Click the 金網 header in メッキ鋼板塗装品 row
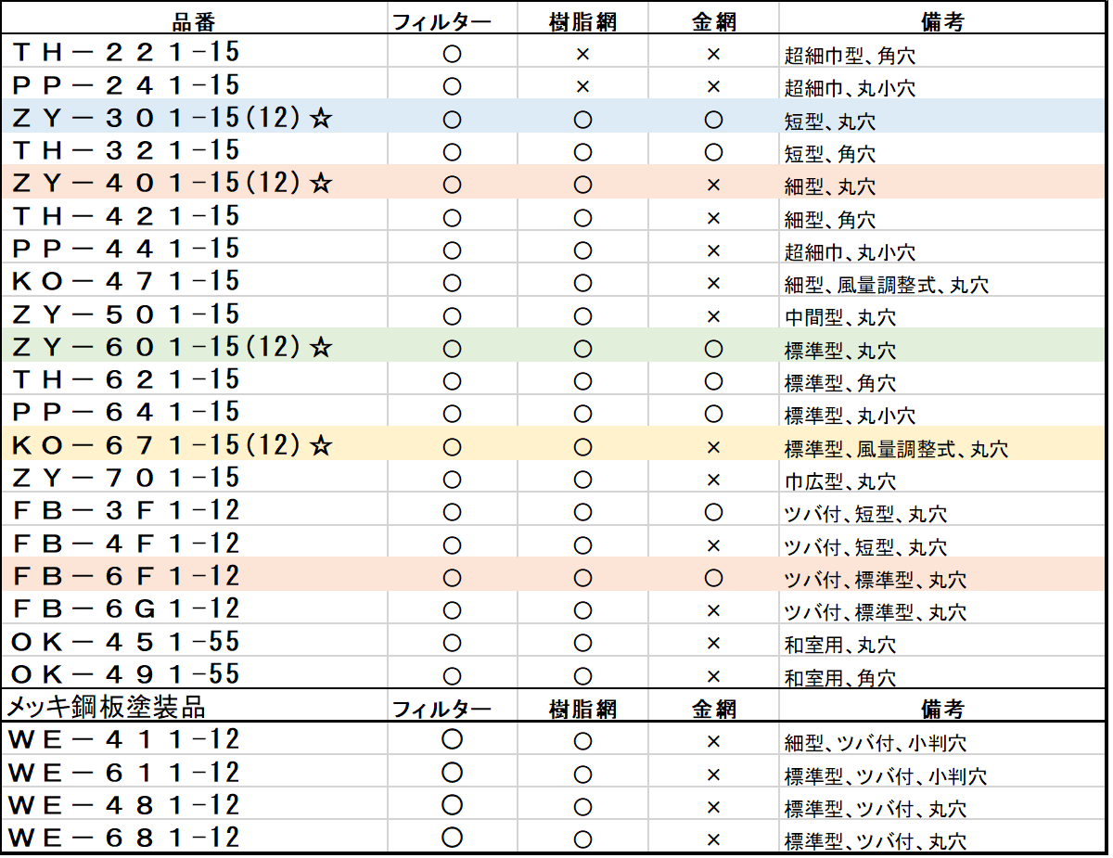Image resolution: width=1113 pixels, height=858 pixels. coord(713,710)
